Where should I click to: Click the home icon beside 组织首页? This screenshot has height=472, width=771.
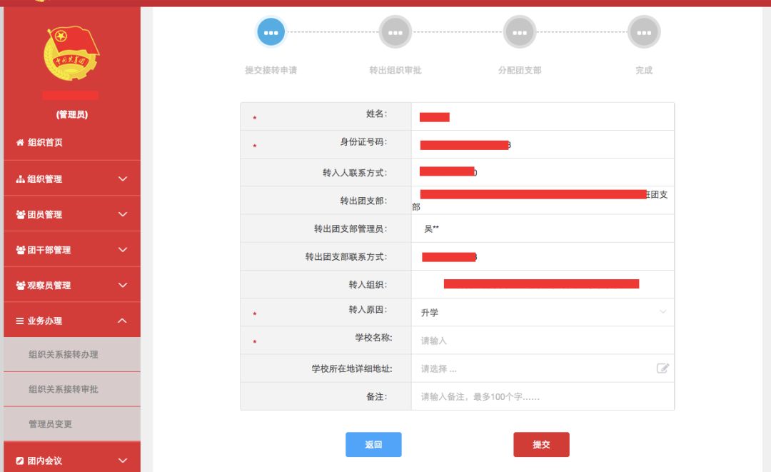21,142
